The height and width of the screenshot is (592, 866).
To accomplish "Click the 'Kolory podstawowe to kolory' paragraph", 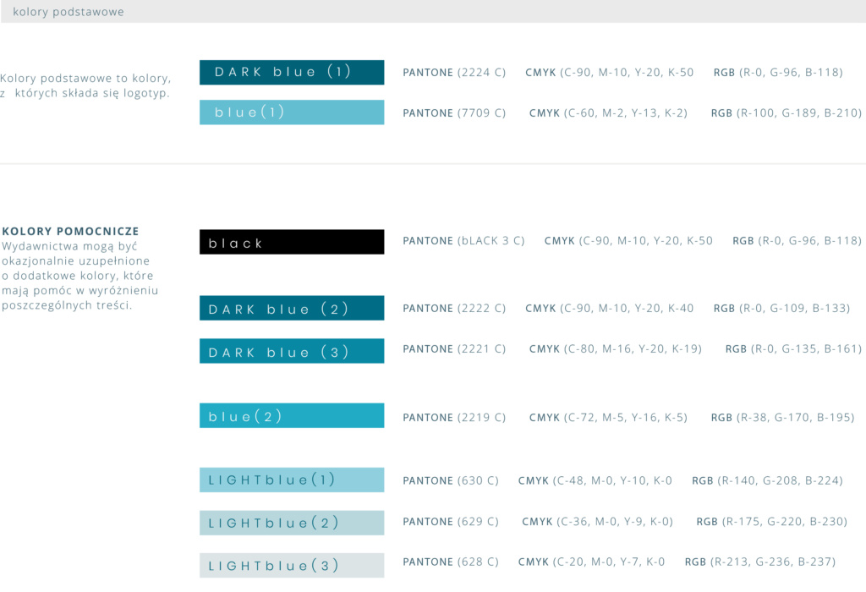I will tap(85, 85).
